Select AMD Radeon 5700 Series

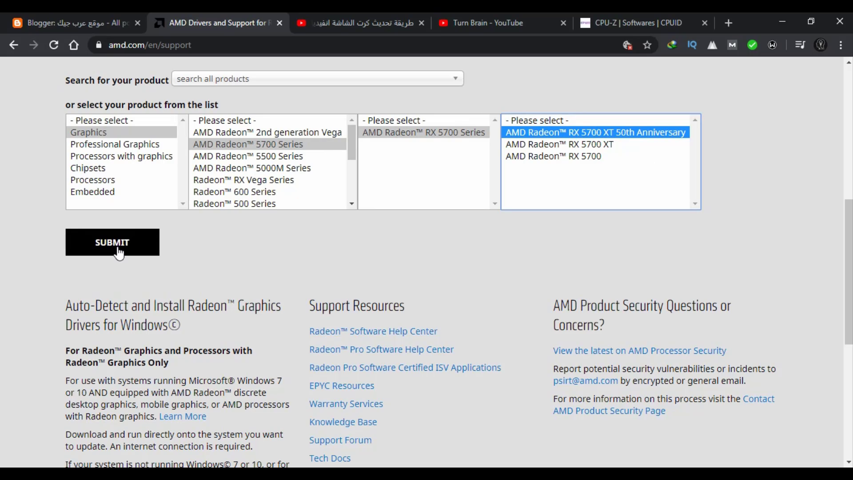coord(268,144)
